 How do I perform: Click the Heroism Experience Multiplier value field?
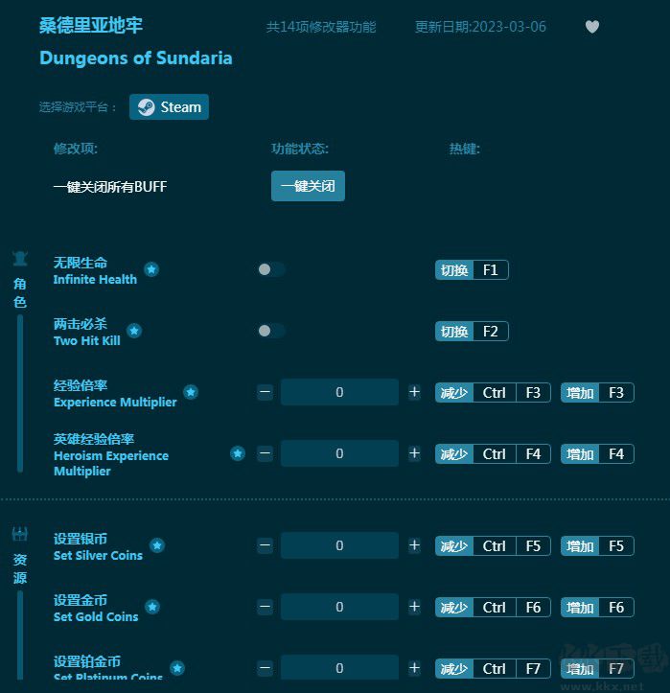click(339, 453)
